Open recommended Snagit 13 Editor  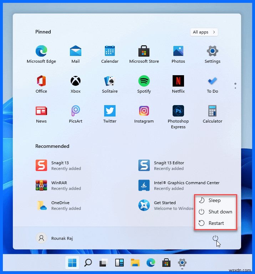tap(161, 165)
